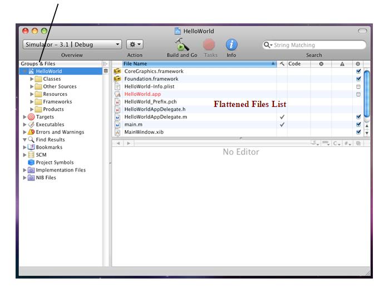
Task: Click the SCM database icon
Action: pos(31,155)
